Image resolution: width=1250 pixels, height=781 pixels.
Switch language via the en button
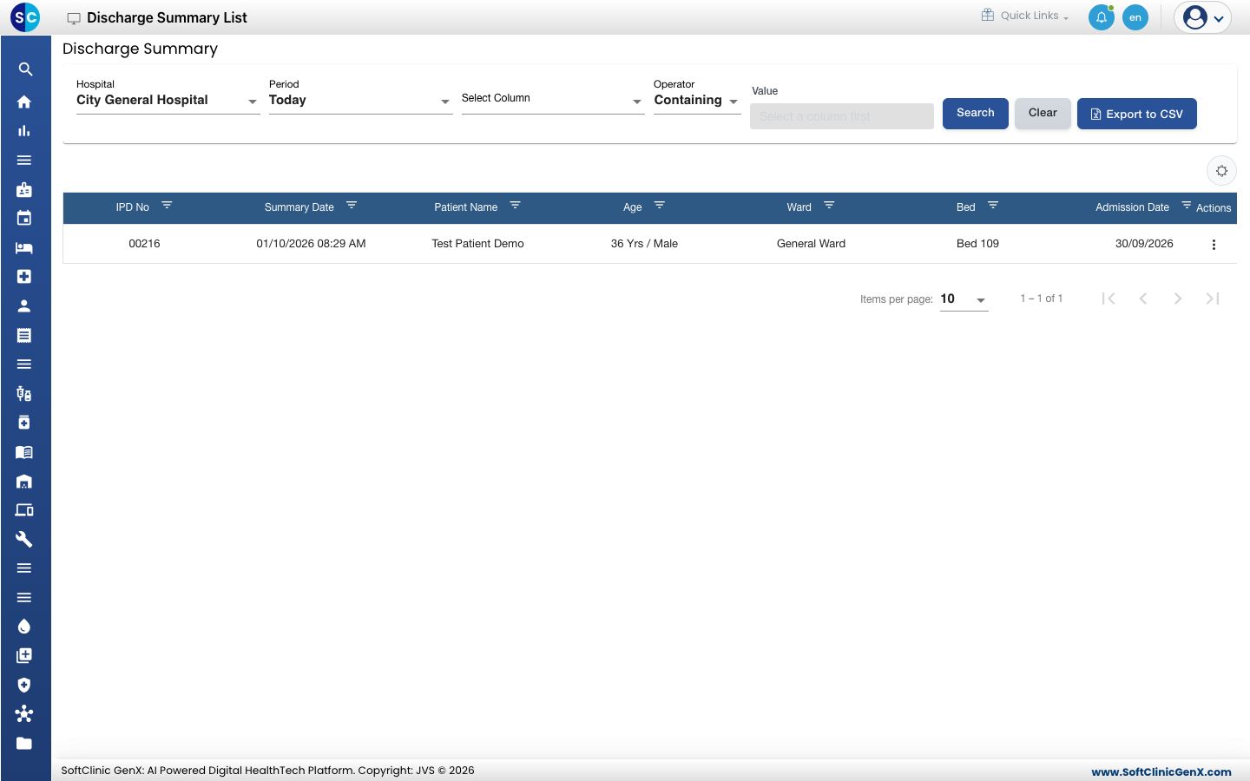tap(1135, 17)
